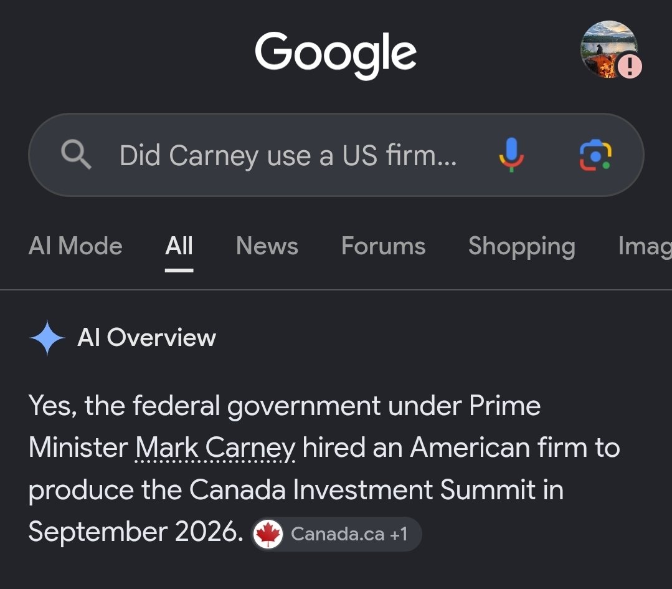
Task: Tap the maple leaf Canada.ca favicon
Action: click(268, 534)
